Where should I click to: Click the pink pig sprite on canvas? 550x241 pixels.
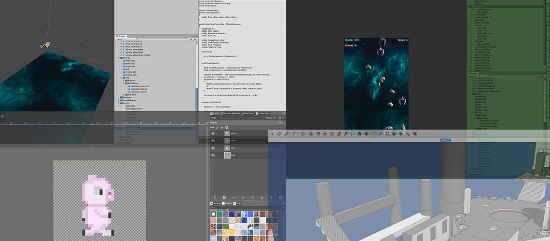coord(97,202)
